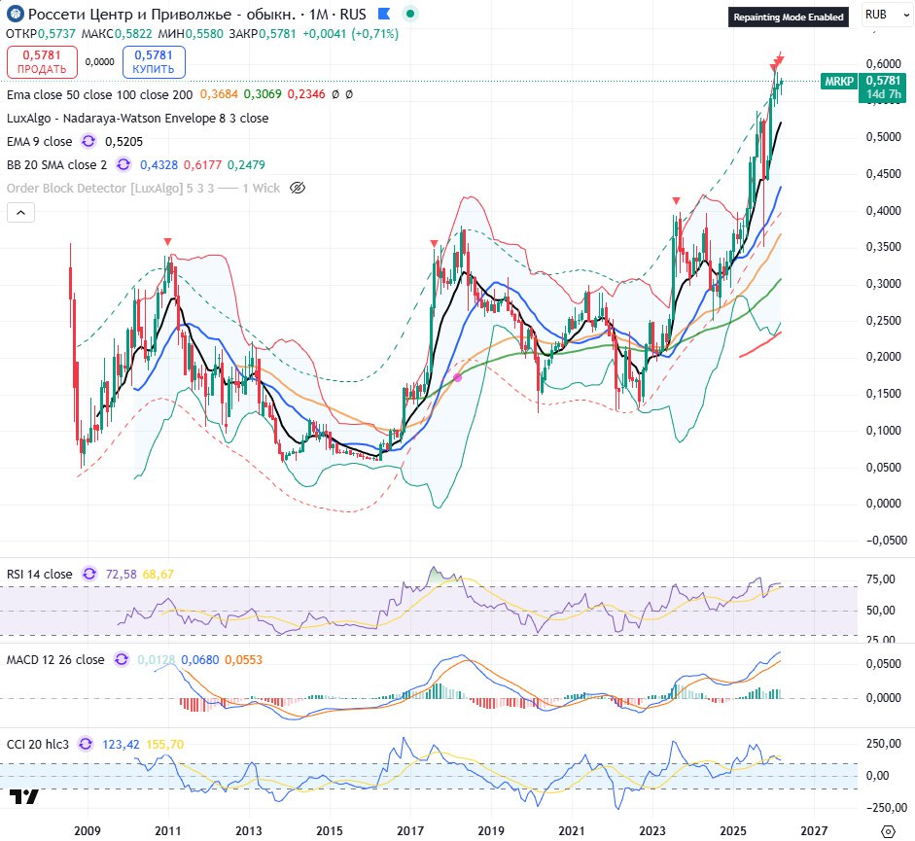Screen dimensions: 915x841
Task: Click the Rosseti company logo icon
Action: coord(16,16)
